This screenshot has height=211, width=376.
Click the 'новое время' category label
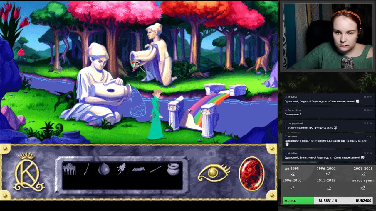click(x=363, y=181)
